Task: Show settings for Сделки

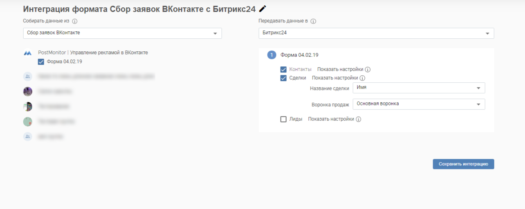Action: click(335, 78)
